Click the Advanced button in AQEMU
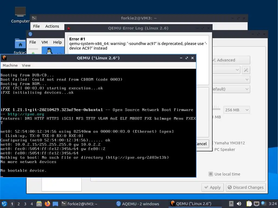278x208 pixels. [x=231, y=60]
